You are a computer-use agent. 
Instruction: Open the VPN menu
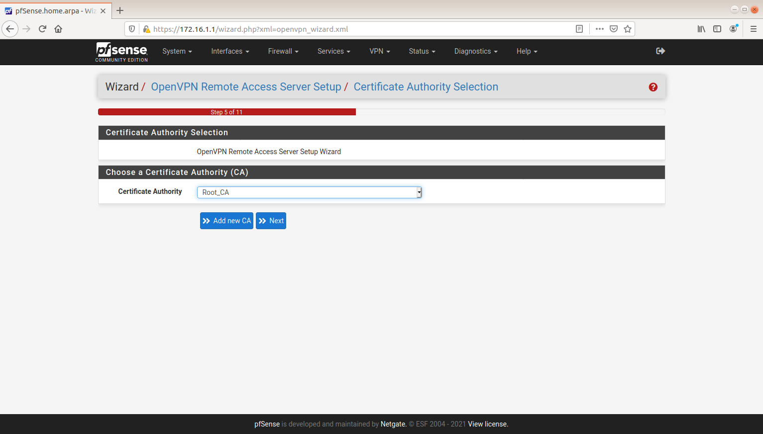[x=380, y=51]
